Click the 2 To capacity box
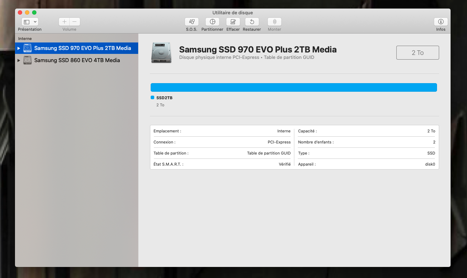Screen dimensions: 467x278 coord(418,53)
